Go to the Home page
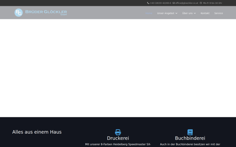Image resolution: width=236 pixels, height=147 pixels. point(149,13)
